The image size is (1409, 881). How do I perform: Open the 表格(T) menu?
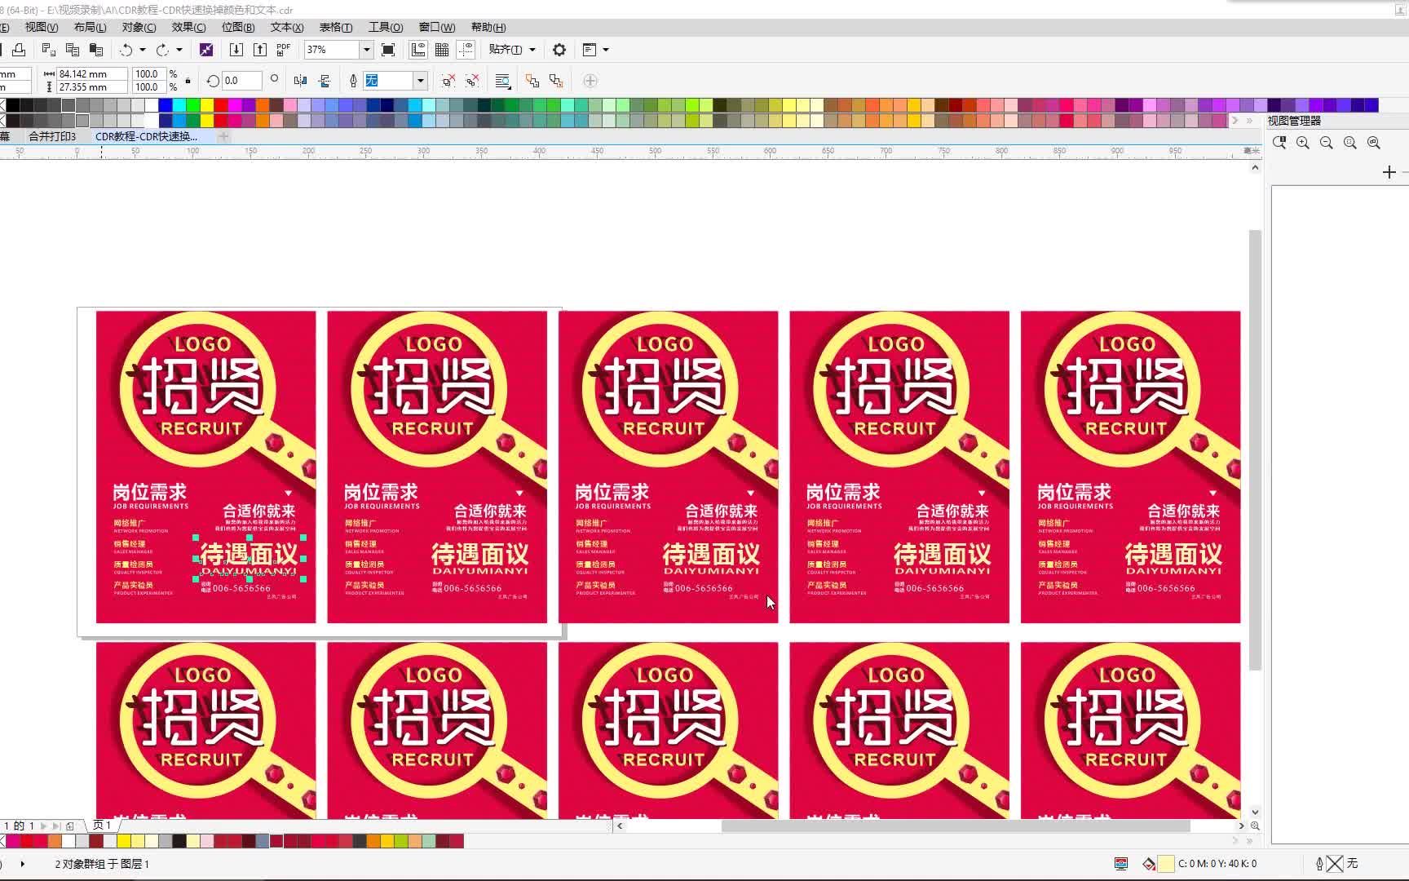[x=336, y=27]
